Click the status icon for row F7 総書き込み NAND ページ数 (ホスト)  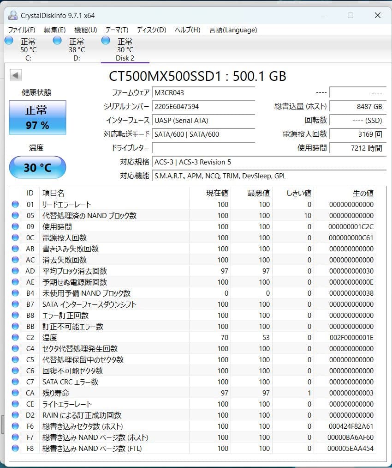tap(15, 437)
